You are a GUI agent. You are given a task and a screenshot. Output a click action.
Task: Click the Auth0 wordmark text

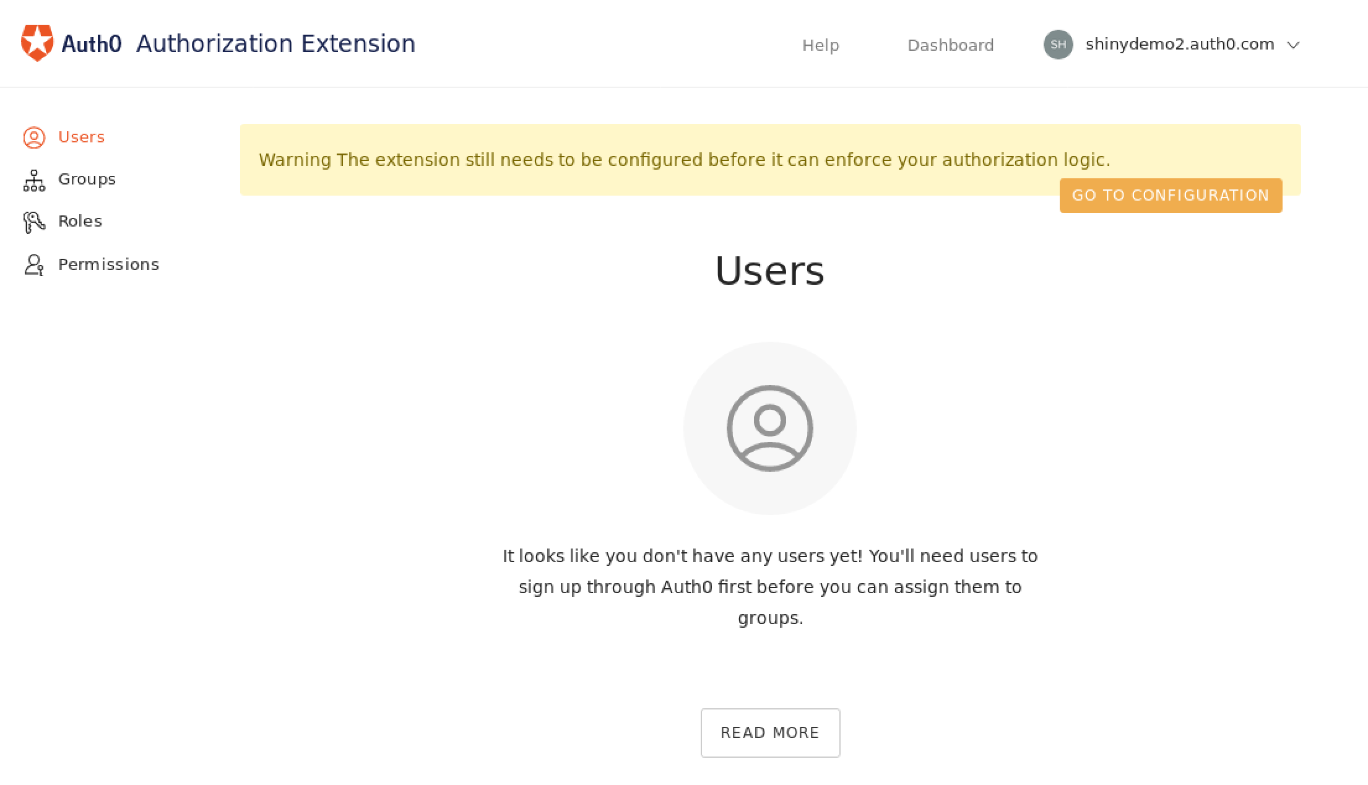(92, 44)
